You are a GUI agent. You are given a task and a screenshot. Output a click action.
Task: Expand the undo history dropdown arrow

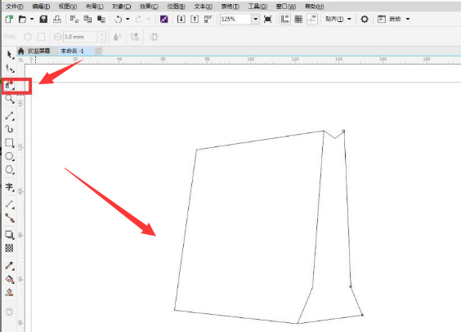coord(128,19)
